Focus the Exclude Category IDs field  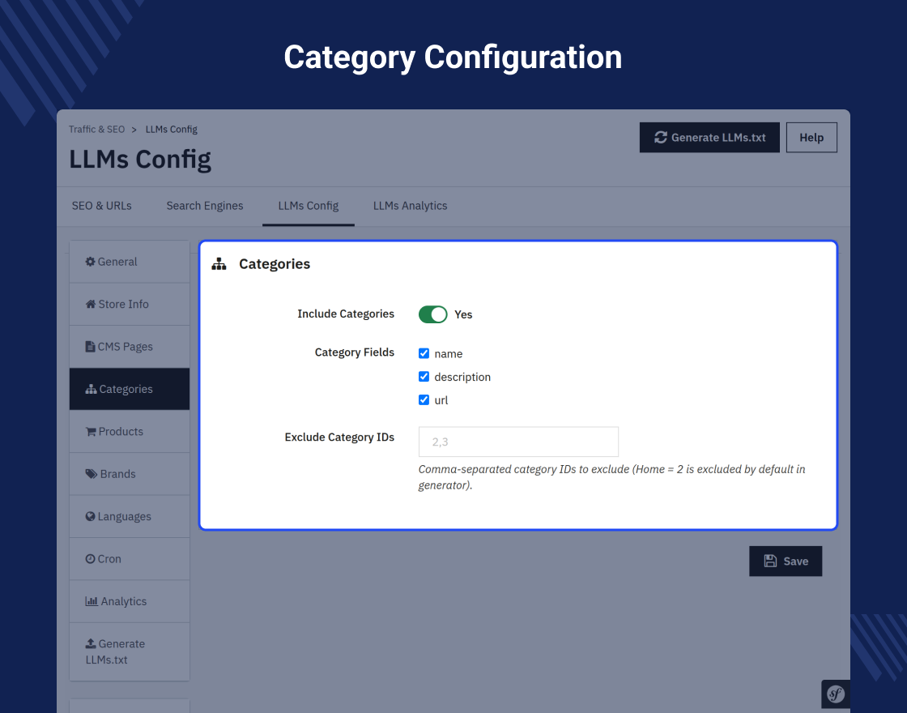coord(518,442)
